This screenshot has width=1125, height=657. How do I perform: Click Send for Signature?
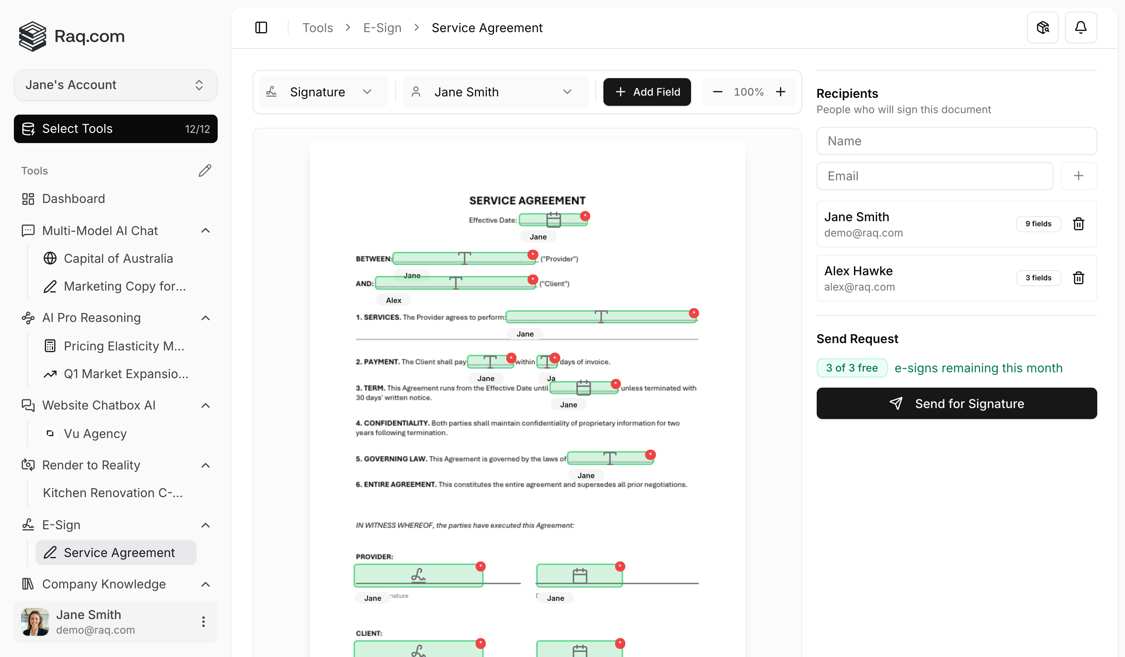click(x=956, y=403)
